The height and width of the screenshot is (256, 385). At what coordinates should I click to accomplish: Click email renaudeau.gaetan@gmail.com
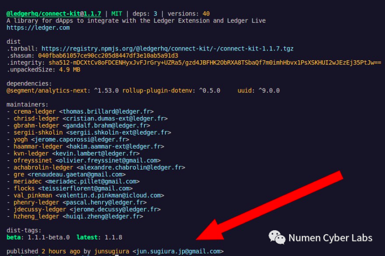(77, 174)
